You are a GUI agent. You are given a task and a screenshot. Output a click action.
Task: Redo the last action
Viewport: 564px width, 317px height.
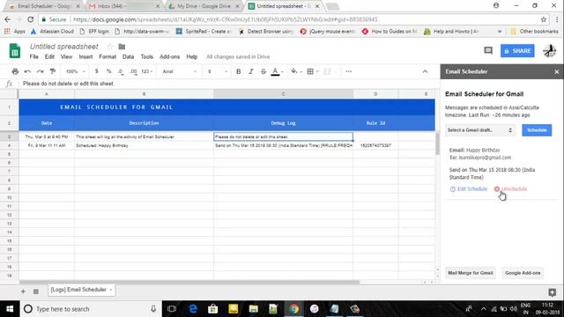(x=40, y=71)
